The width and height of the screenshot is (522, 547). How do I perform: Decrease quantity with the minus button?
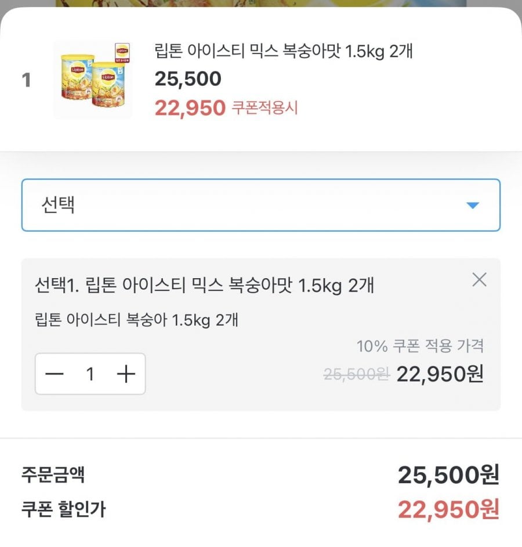55,374
